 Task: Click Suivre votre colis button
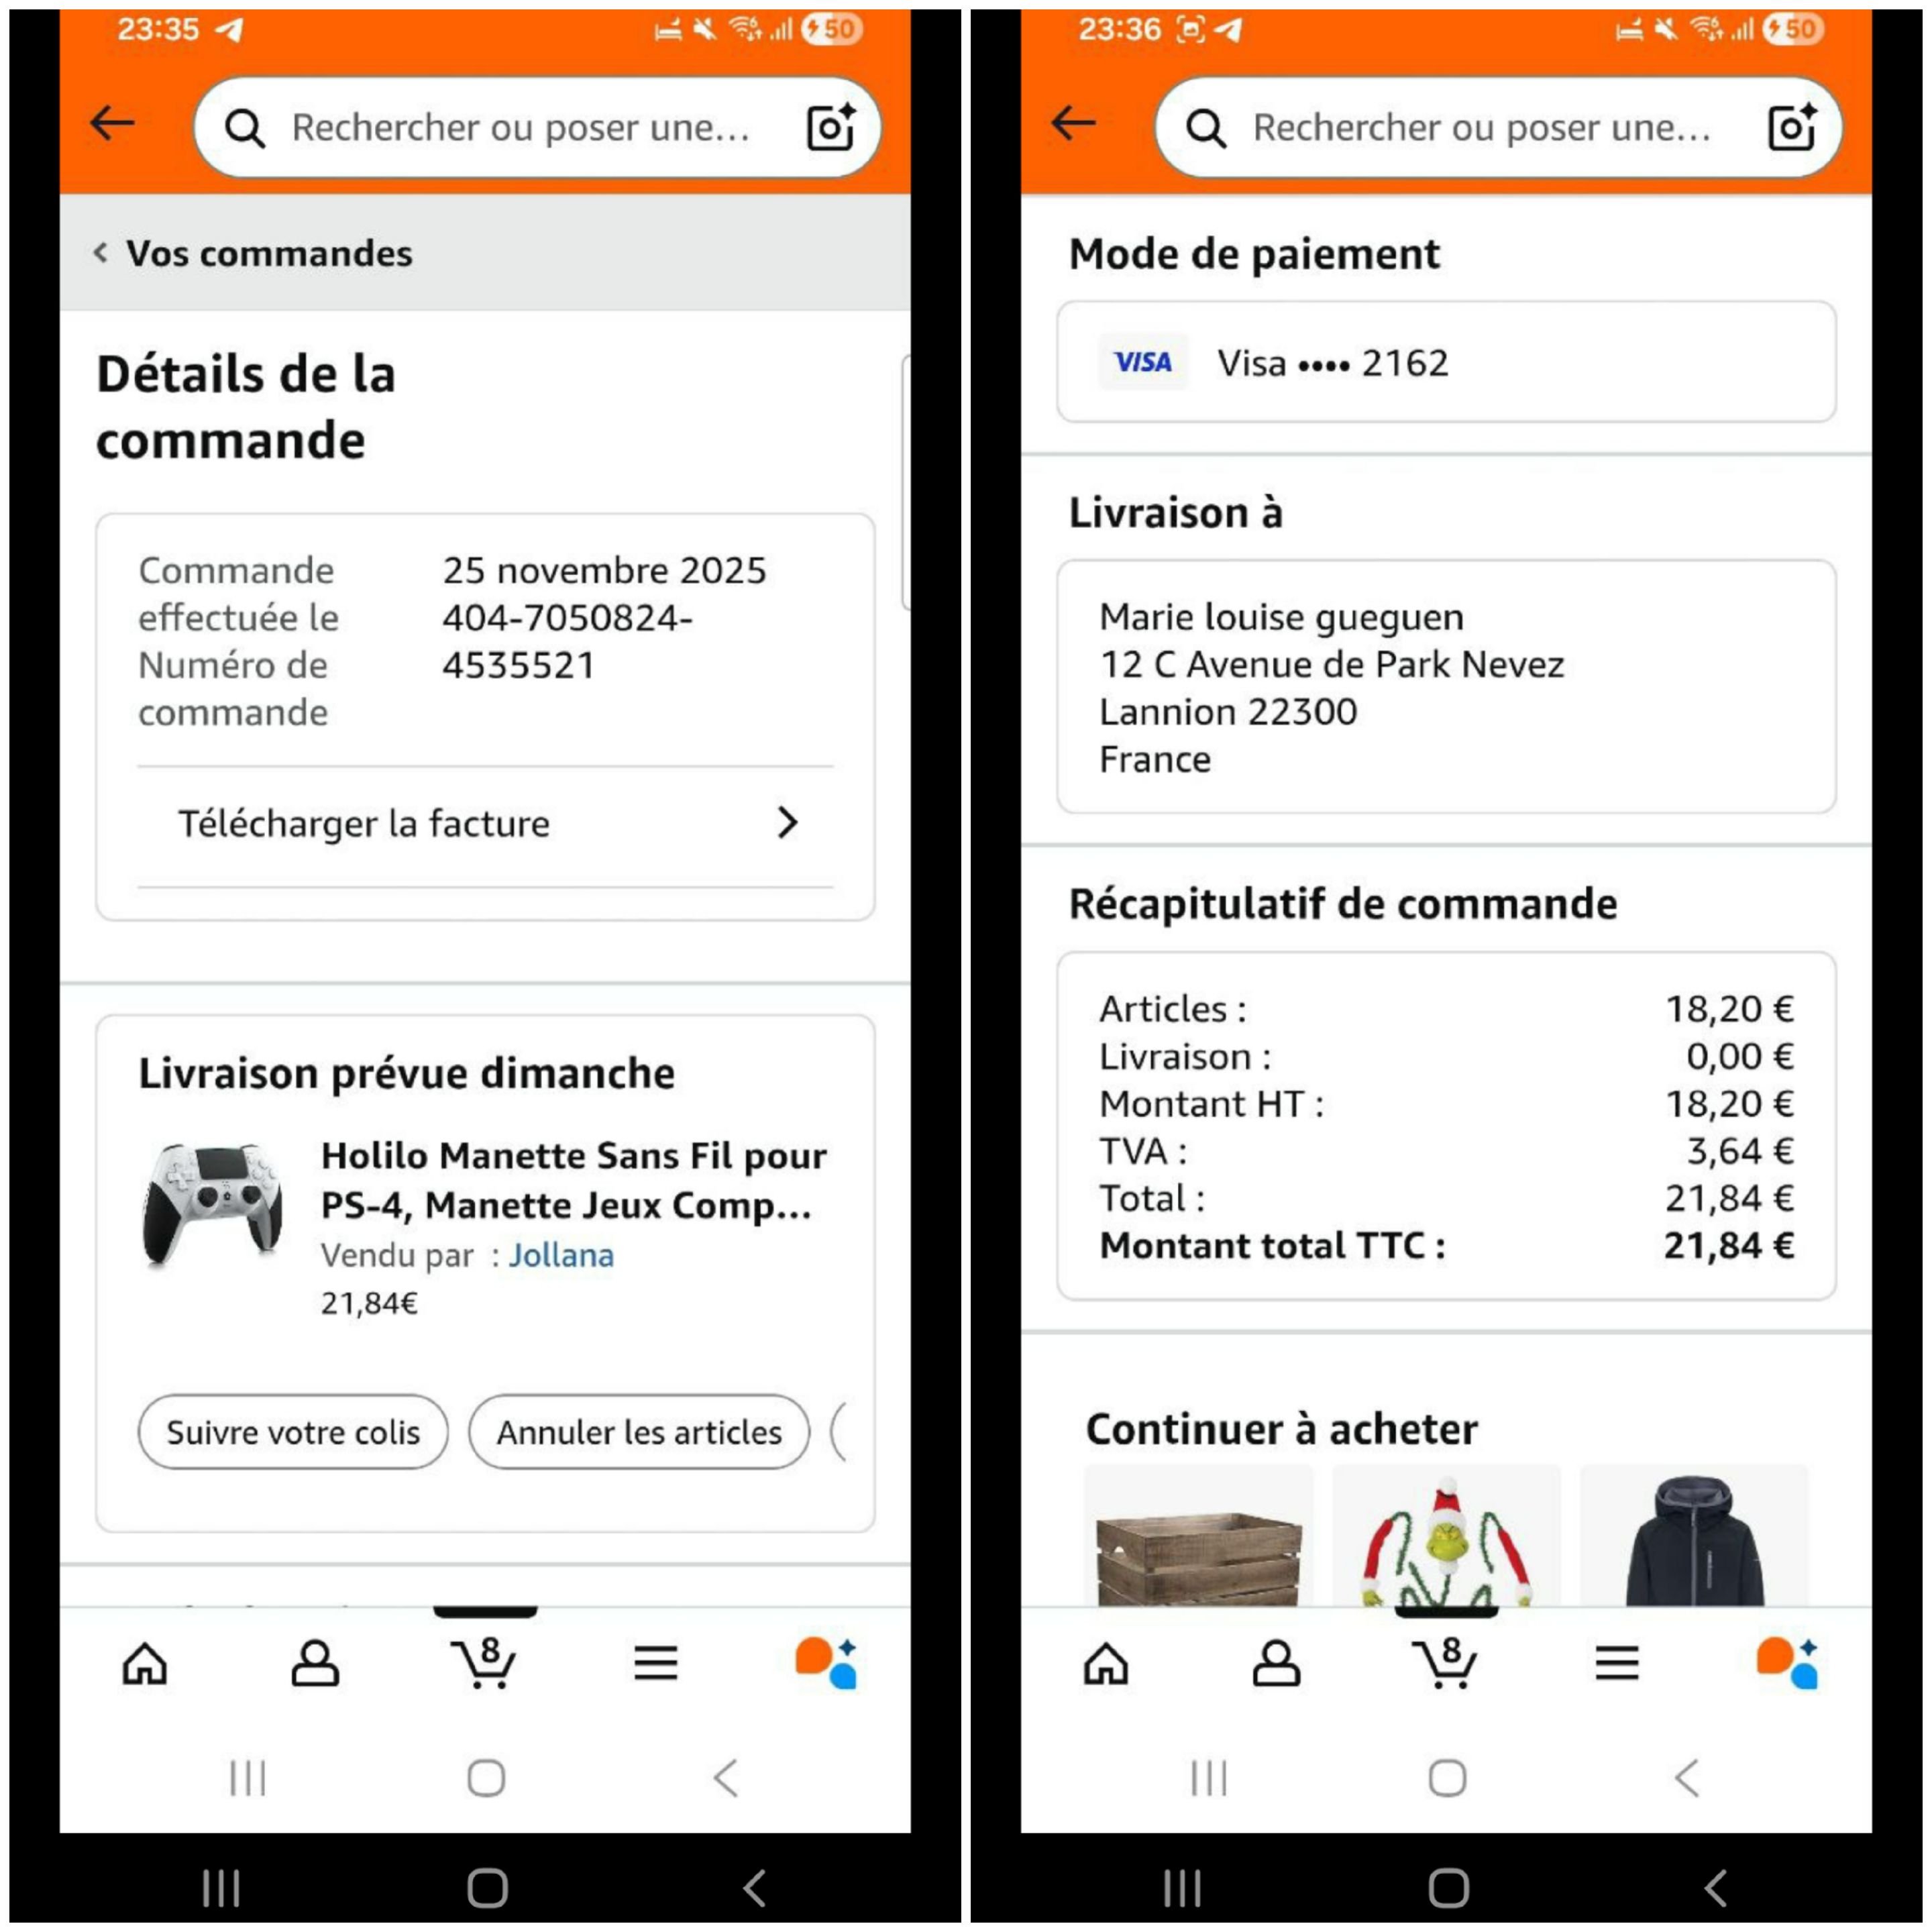293,1432
